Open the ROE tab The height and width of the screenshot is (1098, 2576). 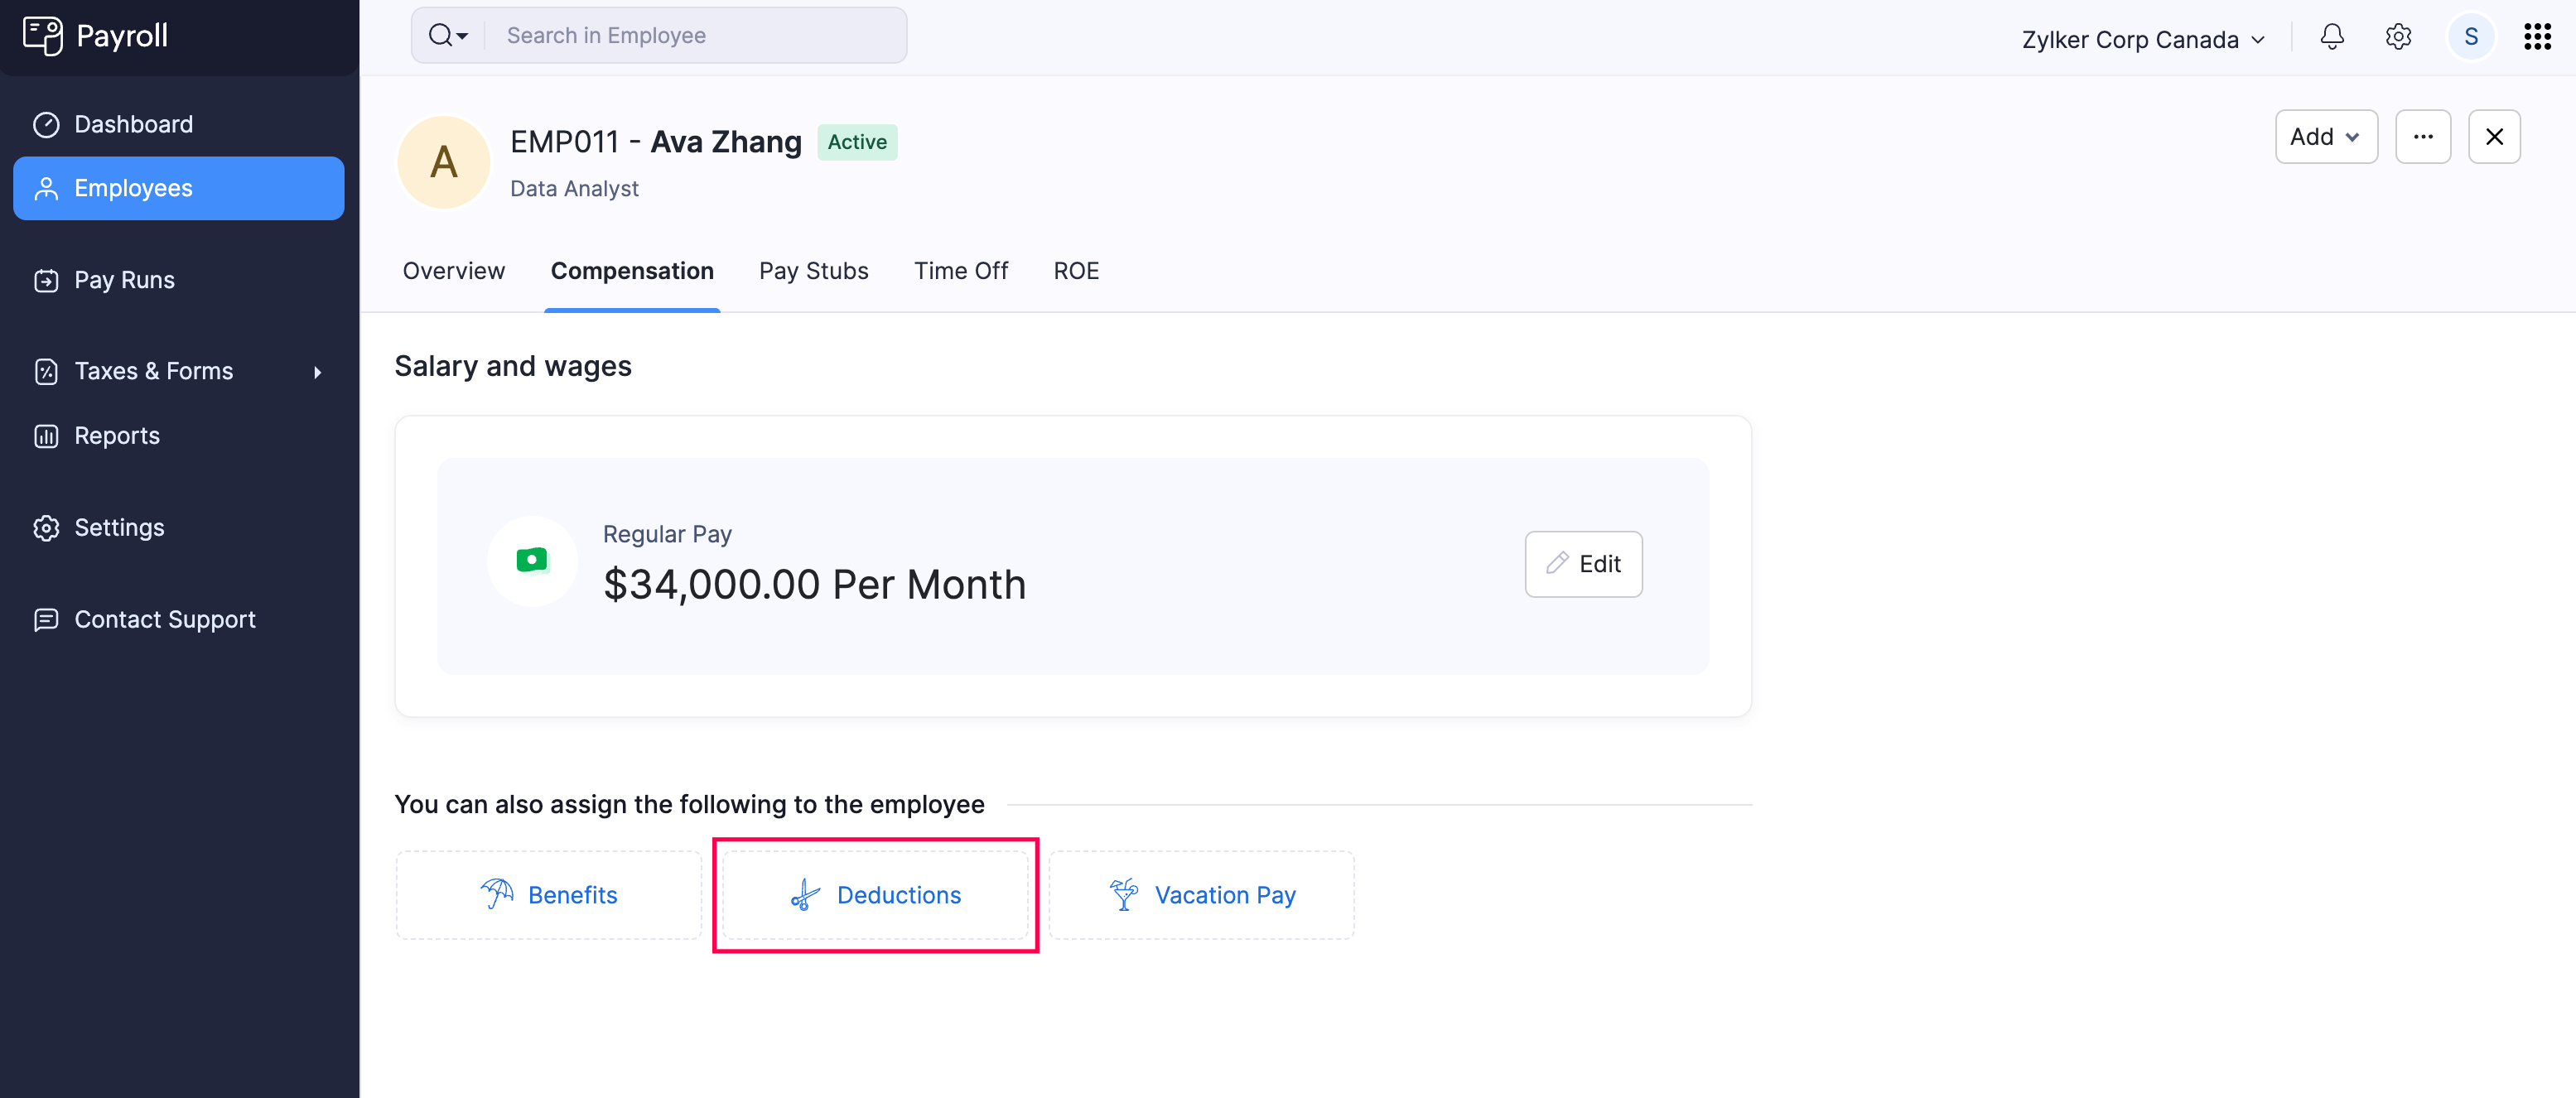point(1076,271)
